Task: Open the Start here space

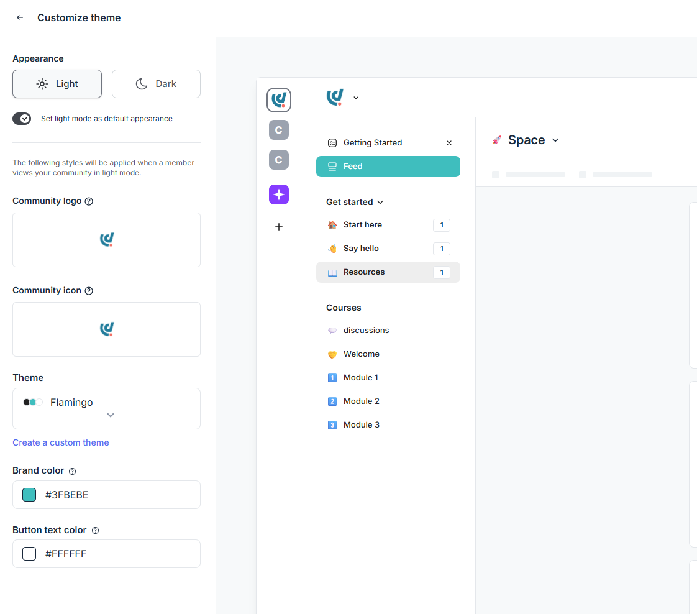Action: click(x=388, y=225)
